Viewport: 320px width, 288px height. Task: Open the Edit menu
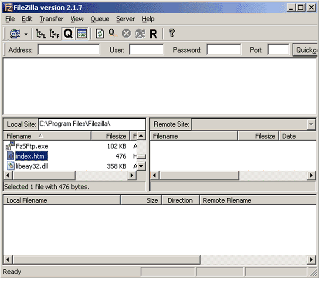(x=27, y=19)
